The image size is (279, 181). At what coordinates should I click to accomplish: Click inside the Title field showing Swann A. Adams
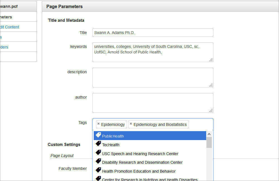click(x=153, y=33)
